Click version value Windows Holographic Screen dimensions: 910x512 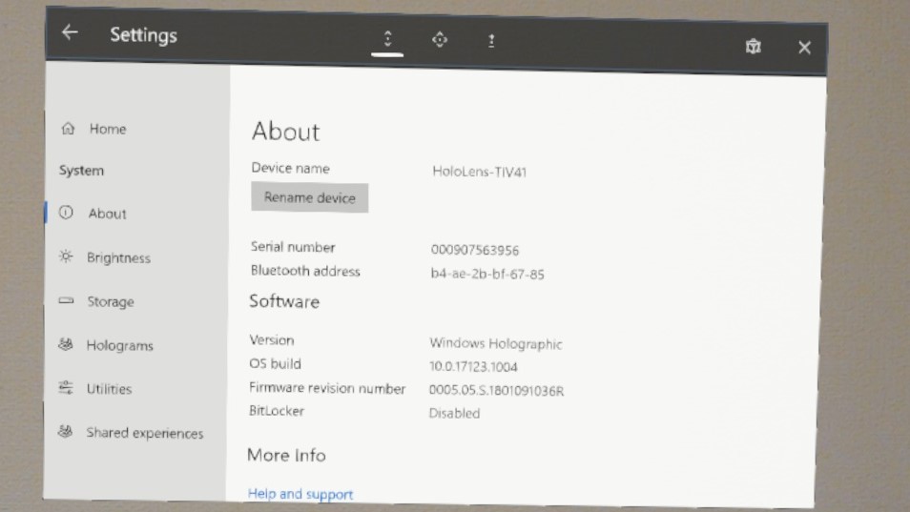496,344
